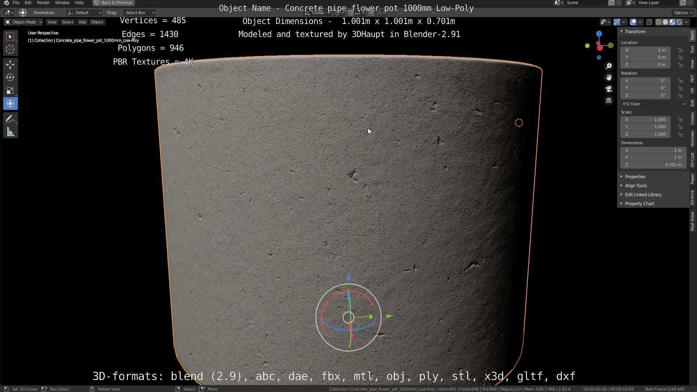Toggle show overlays button
The image size is (697, 392).
click(x=633, y=22)
